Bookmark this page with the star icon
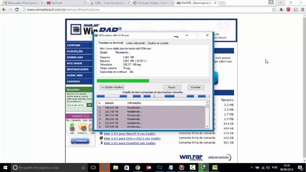The height and width of the screenshot is (172, 306). (274, 10)
